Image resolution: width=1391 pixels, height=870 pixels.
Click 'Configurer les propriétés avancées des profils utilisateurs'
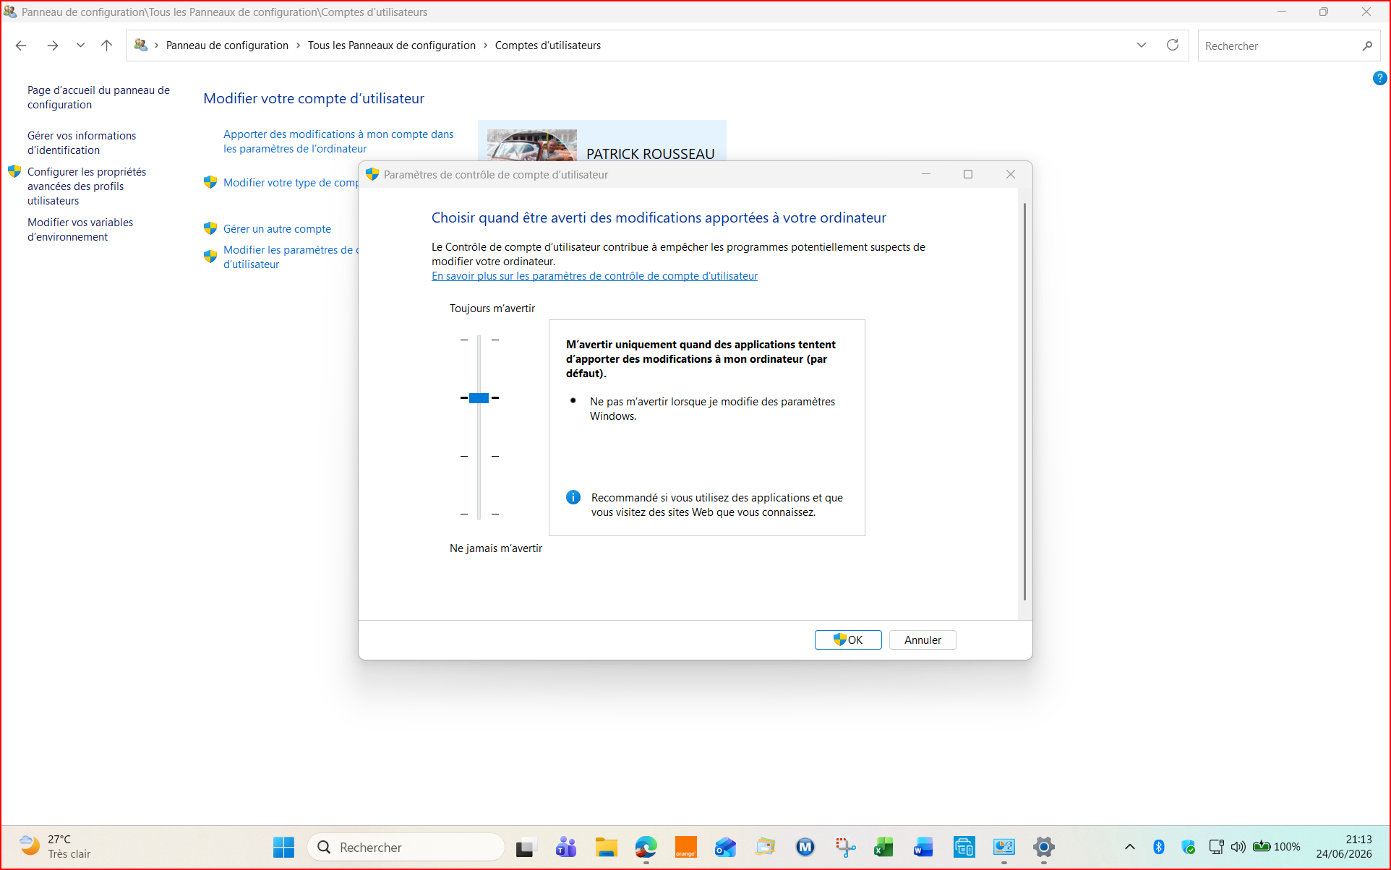pyautogui.click(x=87, y=186)
